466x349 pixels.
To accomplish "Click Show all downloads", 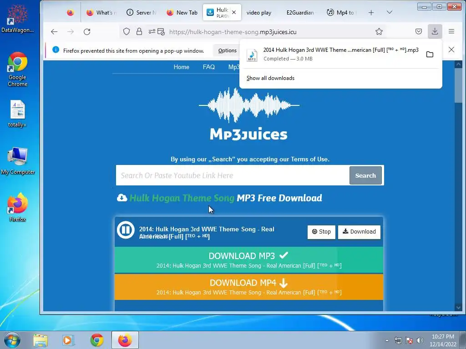I will (270, 78).
